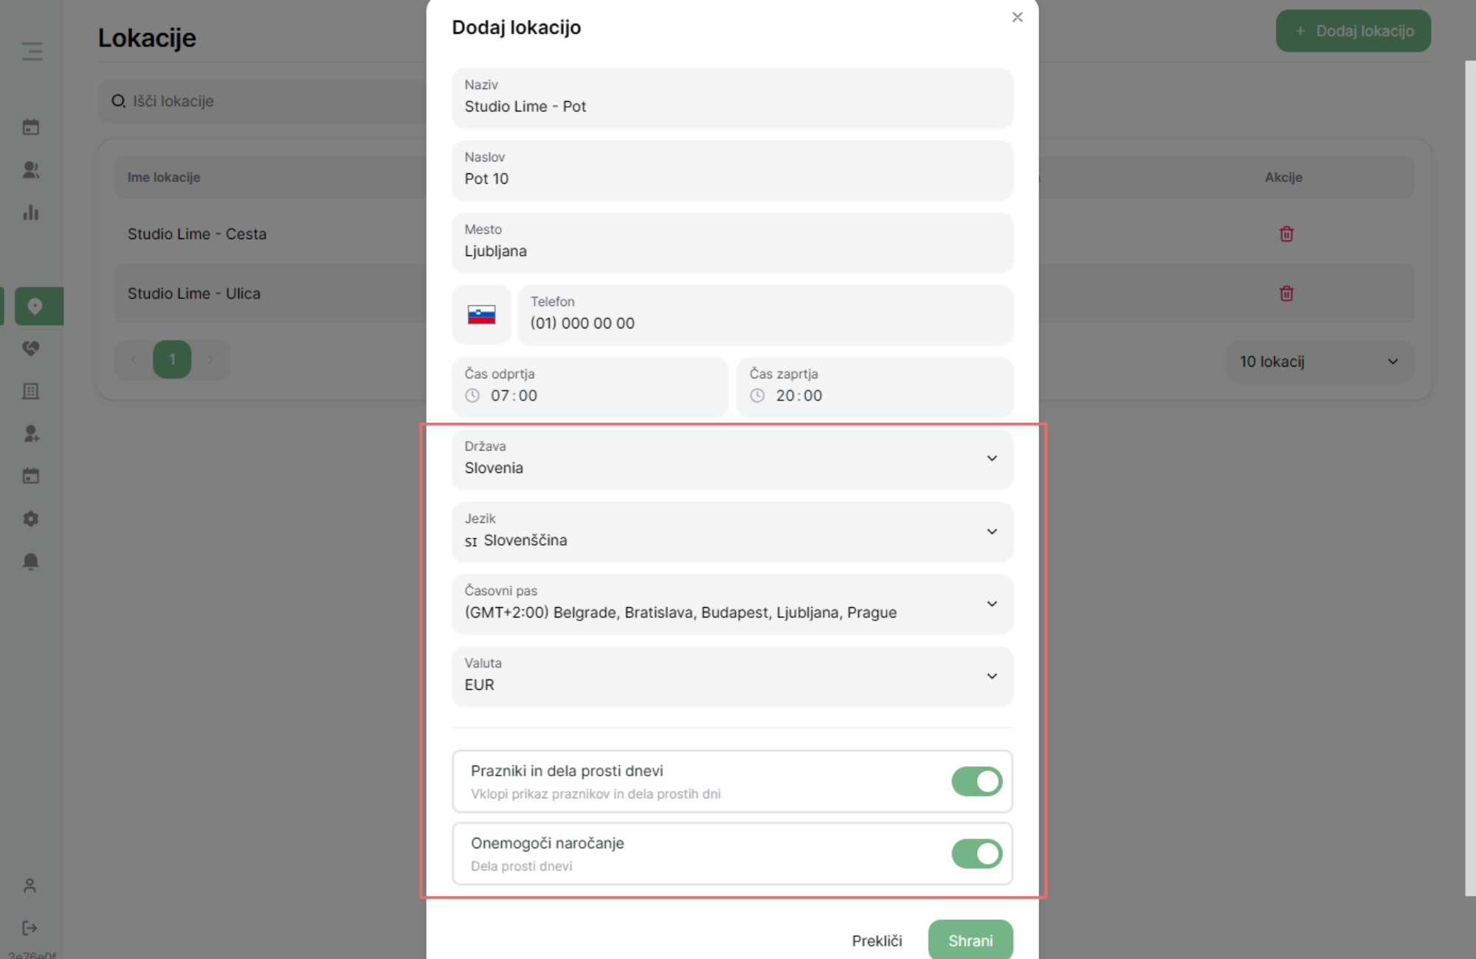Delete the Studio Lime - Ulica location
The width and height of the screenshot is (1476, 959).
pos(1286,294)
